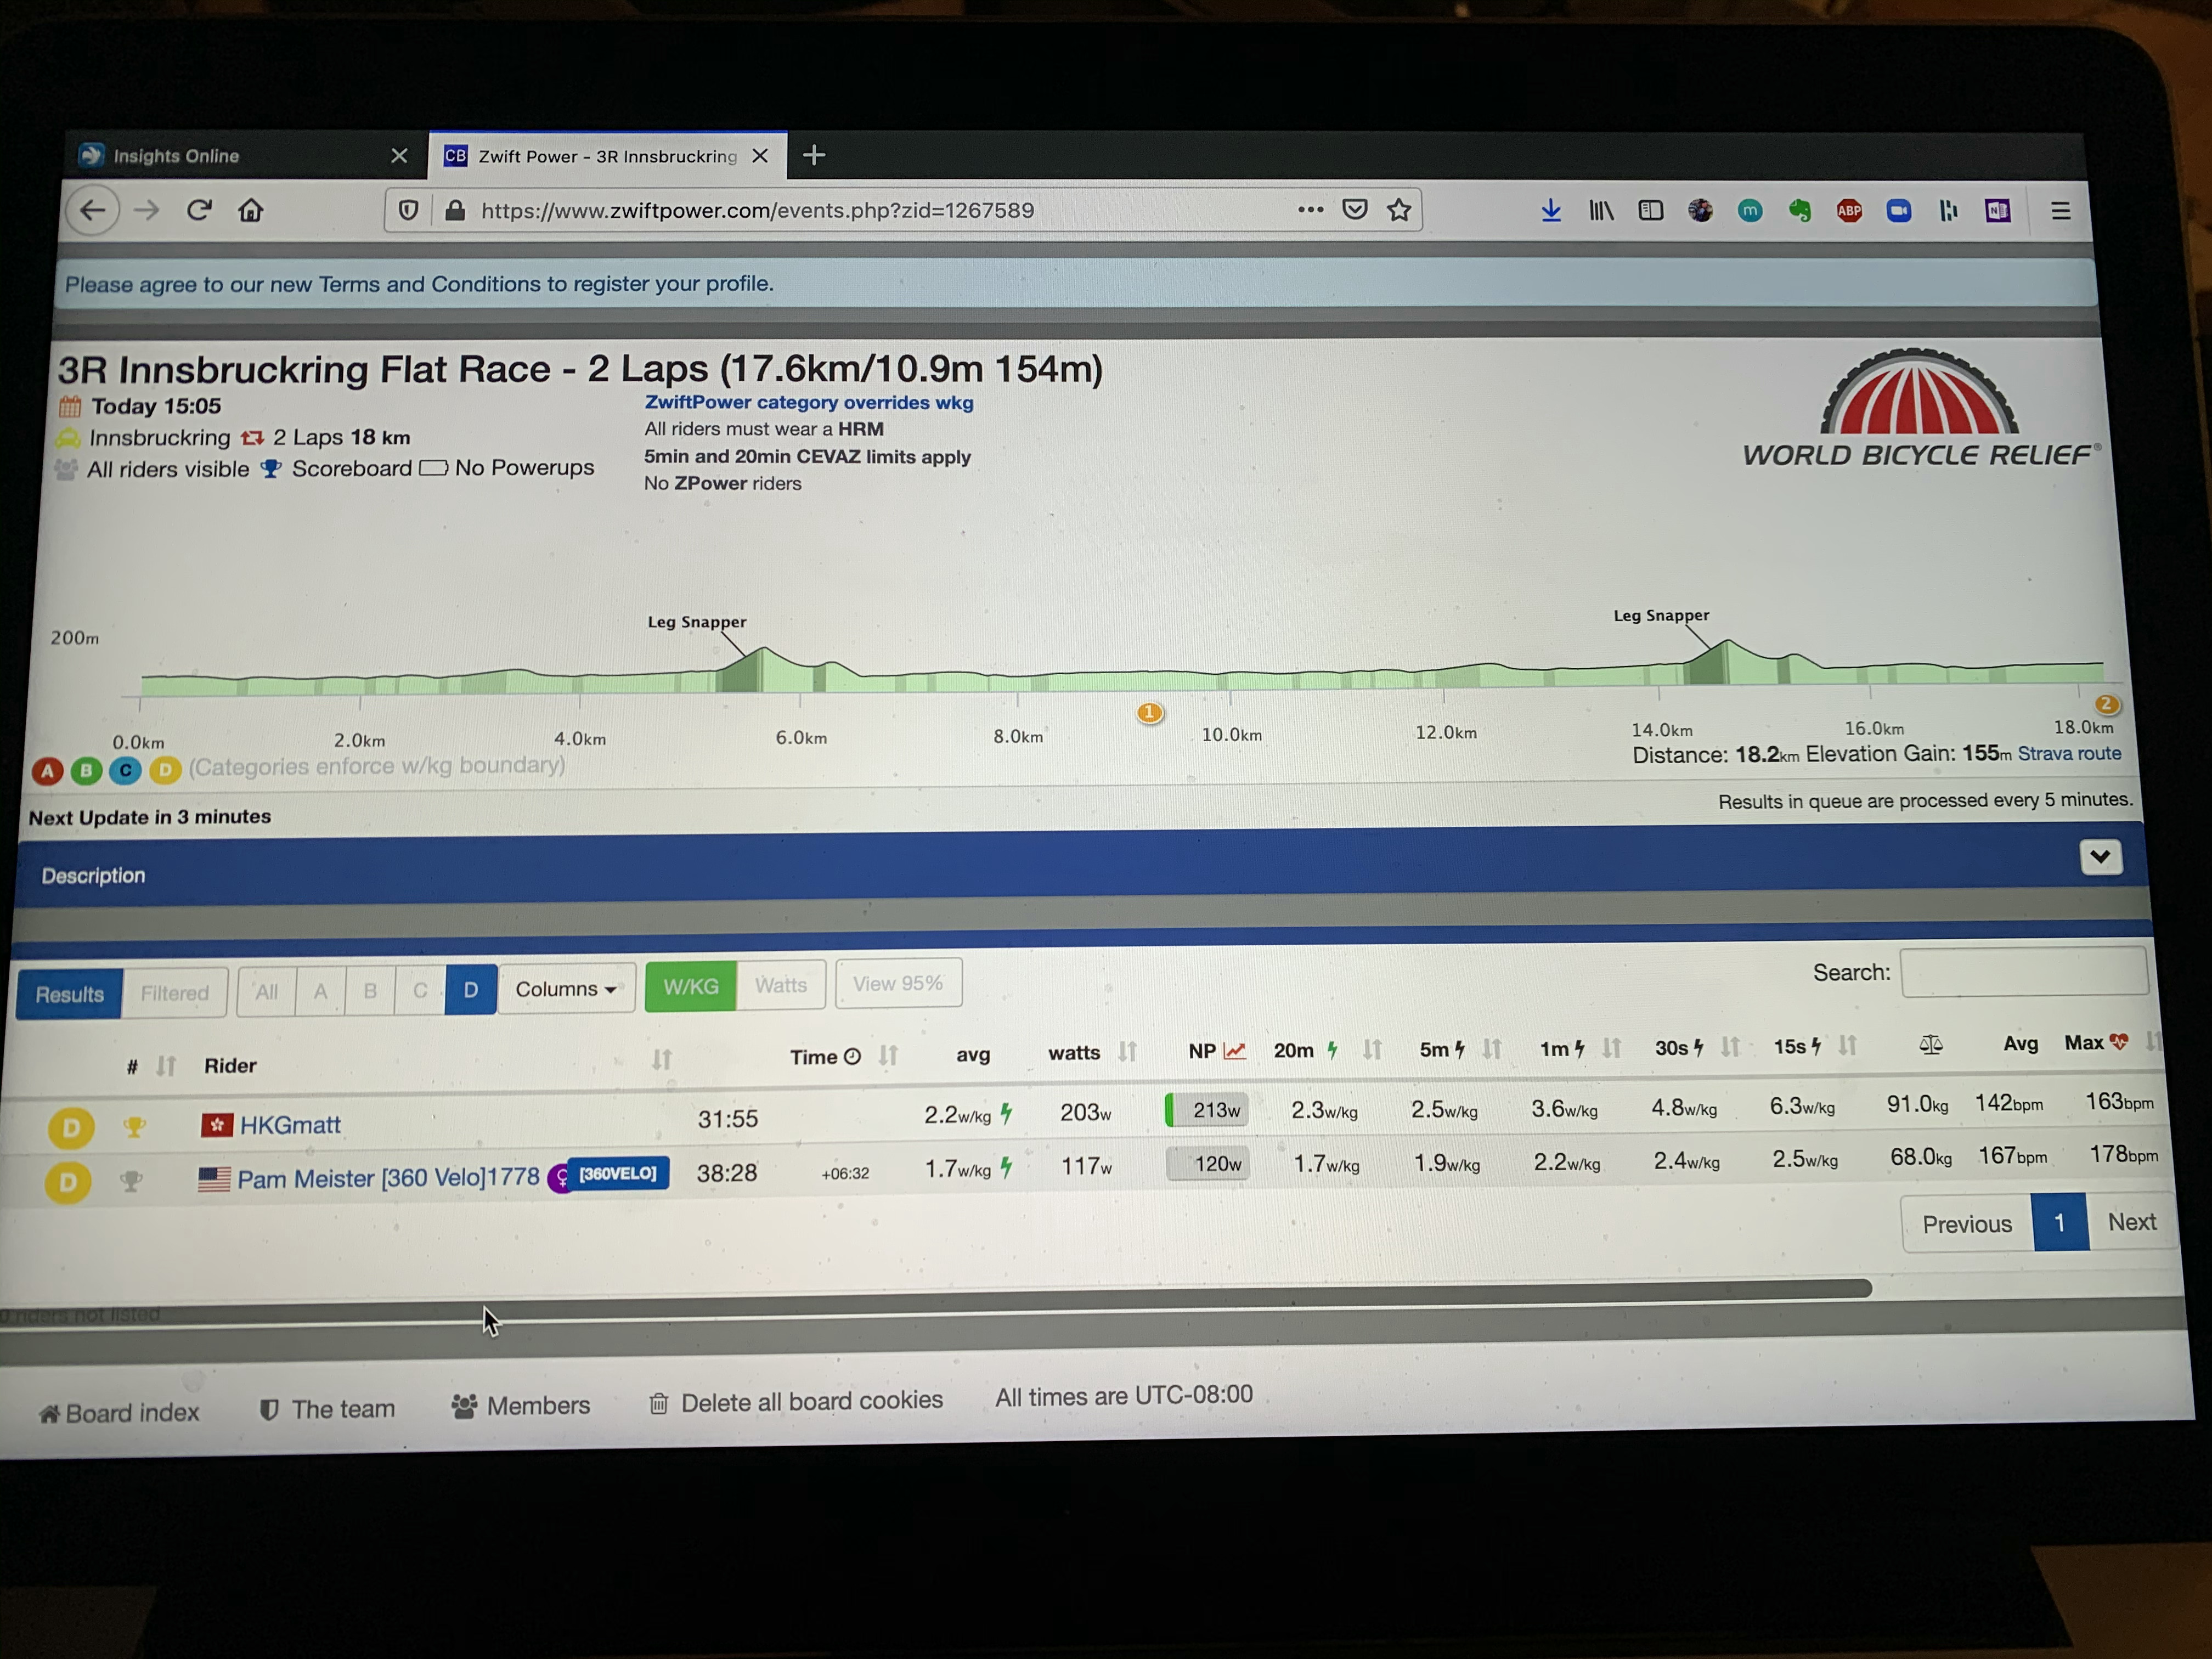This screenshot has height=1659, width=2212.
Task: Open the Columns dropdown
Action: 566,989
